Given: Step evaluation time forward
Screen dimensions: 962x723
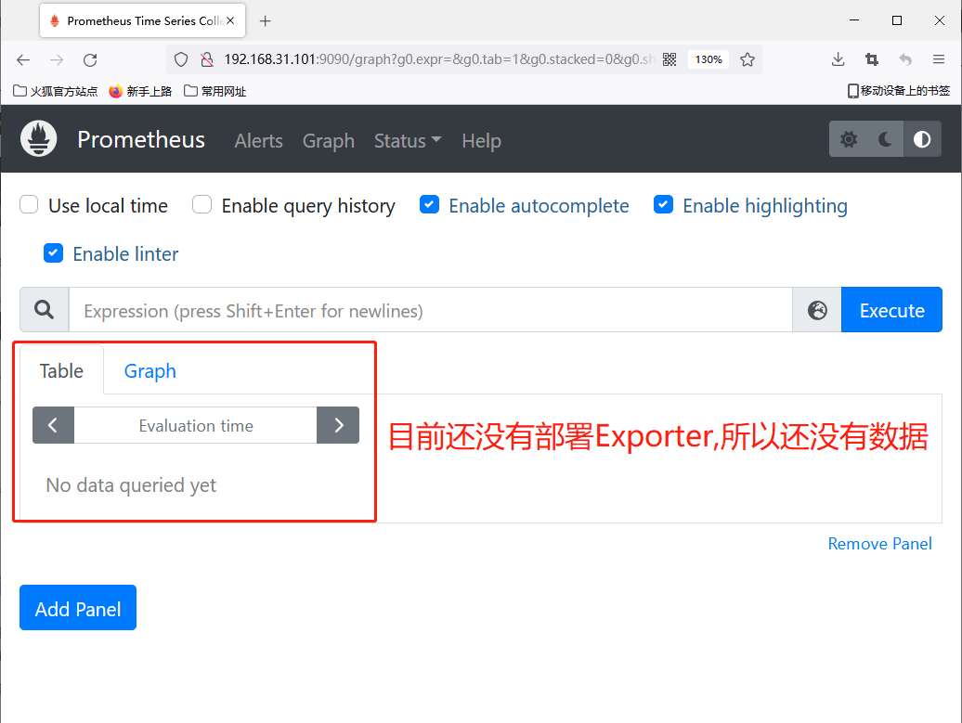Looking at the screenshot, I should click(x=338, y=425).
